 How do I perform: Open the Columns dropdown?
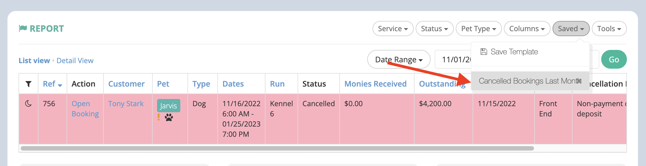point(527,29)
